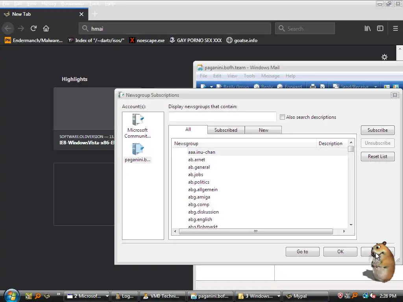Click Forward in Windows Mail toolbar
The width and height of the screenshot is (403, 302).
click(x=289, y=87)
